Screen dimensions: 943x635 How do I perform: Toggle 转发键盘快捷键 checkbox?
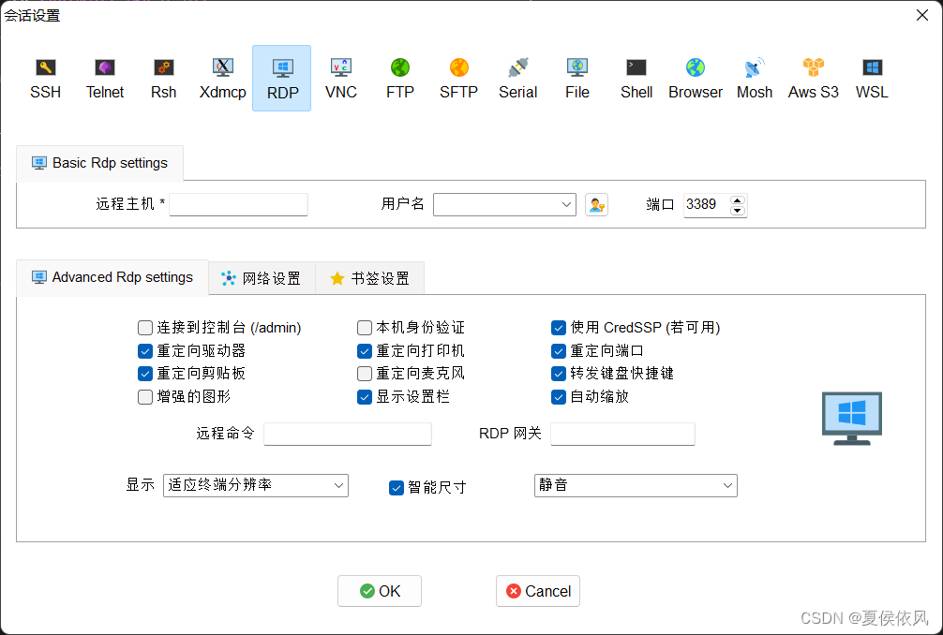tap(559, 374)
